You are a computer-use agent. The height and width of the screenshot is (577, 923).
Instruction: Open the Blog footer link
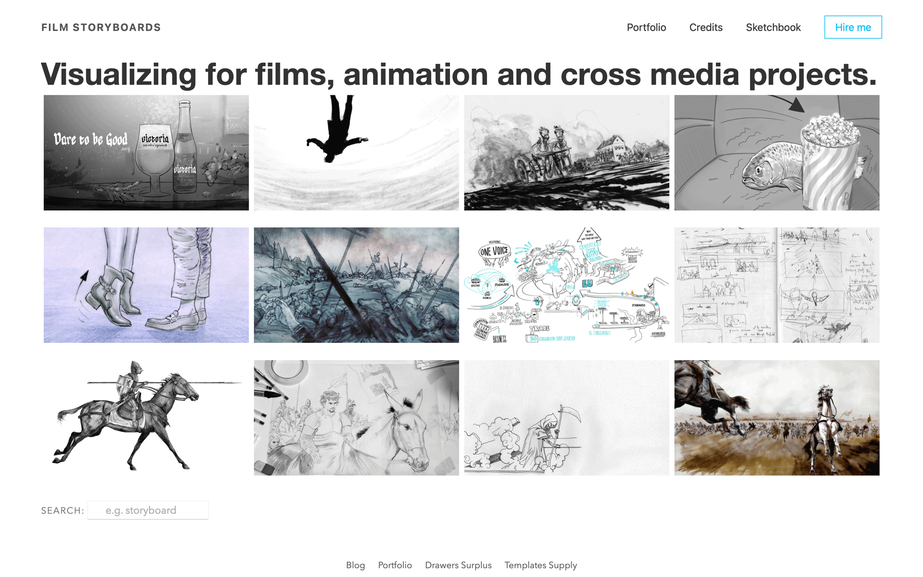pyautogui.click(x=355, y=565)
